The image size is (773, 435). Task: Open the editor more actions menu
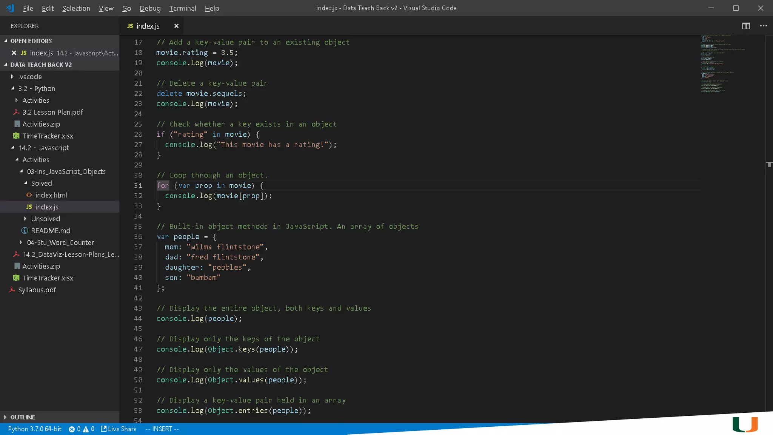click(763, 26)
